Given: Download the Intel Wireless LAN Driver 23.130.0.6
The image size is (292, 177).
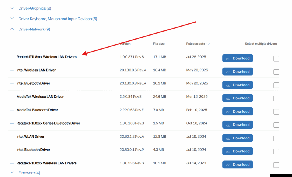Looking at the screenshot, I should point(238,72).
